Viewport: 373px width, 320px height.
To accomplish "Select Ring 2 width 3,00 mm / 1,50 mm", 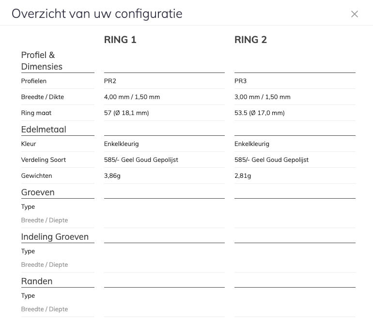I will (262, 97).
